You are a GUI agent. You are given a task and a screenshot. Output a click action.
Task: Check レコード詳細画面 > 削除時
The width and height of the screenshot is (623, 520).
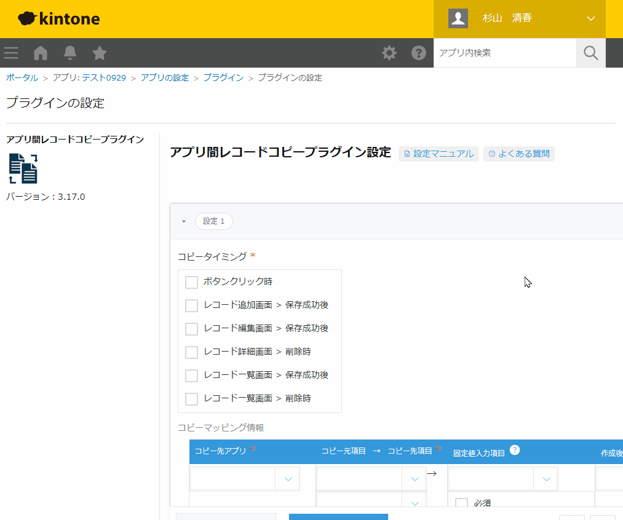(x=191, y=352)
